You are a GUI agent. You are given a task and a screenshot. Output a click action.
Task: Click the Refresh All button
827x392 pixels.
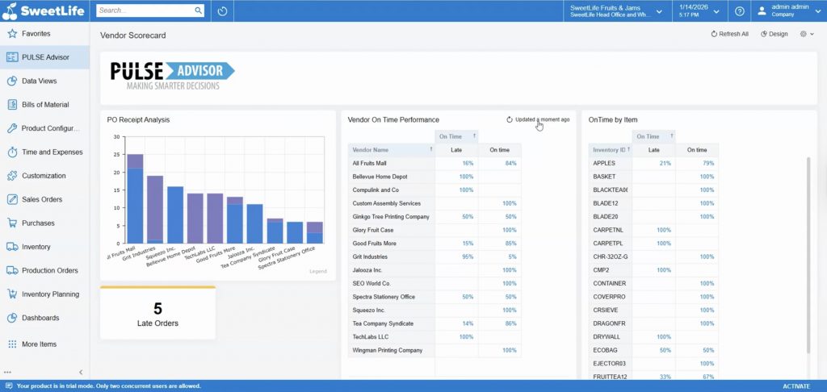pyautogui.click(x=729, y=34)
